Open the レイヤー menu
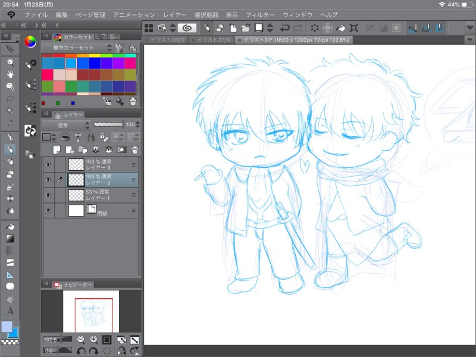 coord(174,15)
